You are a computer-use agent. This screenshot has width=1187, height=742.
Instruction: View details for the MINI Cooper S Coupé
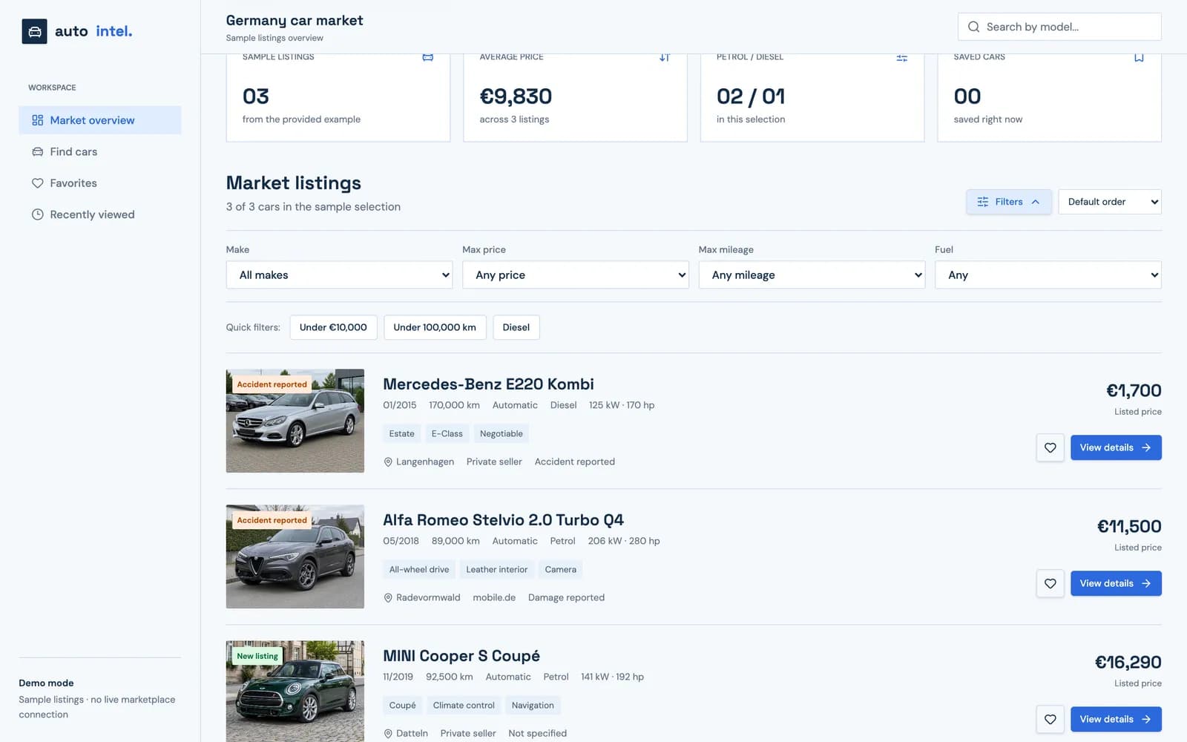(1116, 719)
